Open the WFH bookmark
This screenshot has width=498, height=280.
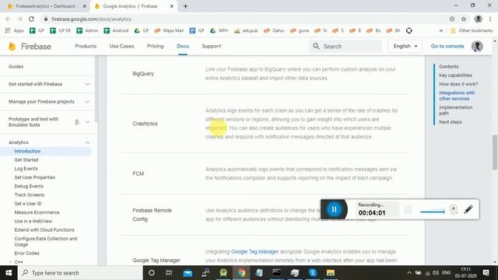pyautogui.click(x=219, y=30)
